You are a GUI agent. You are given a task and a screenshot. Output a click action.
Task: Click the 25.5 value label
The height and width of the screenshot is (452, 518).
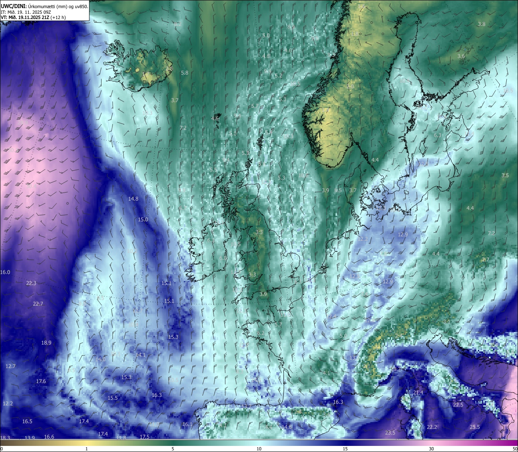point(475,427)
